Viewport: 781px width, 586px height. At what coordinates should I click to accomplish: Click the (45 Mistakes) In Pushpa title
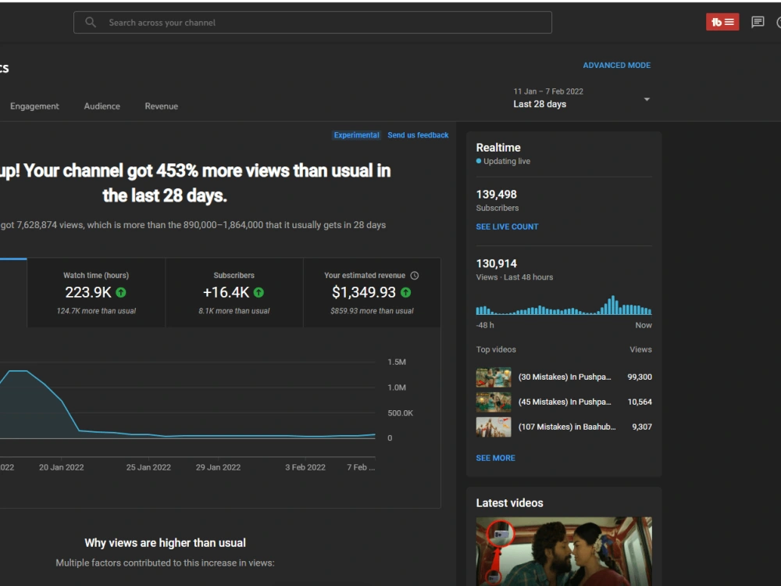(565, 402)
